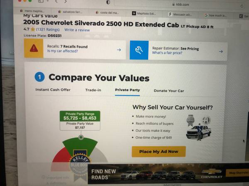Click the arrow beside 7 Recalls Found

coord(119,50)
